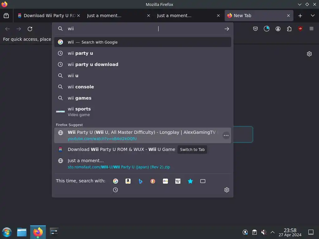Screen dimensions: 319x239
Task: Select the wii party u history suggestion
Action: (x=143, y=53)
